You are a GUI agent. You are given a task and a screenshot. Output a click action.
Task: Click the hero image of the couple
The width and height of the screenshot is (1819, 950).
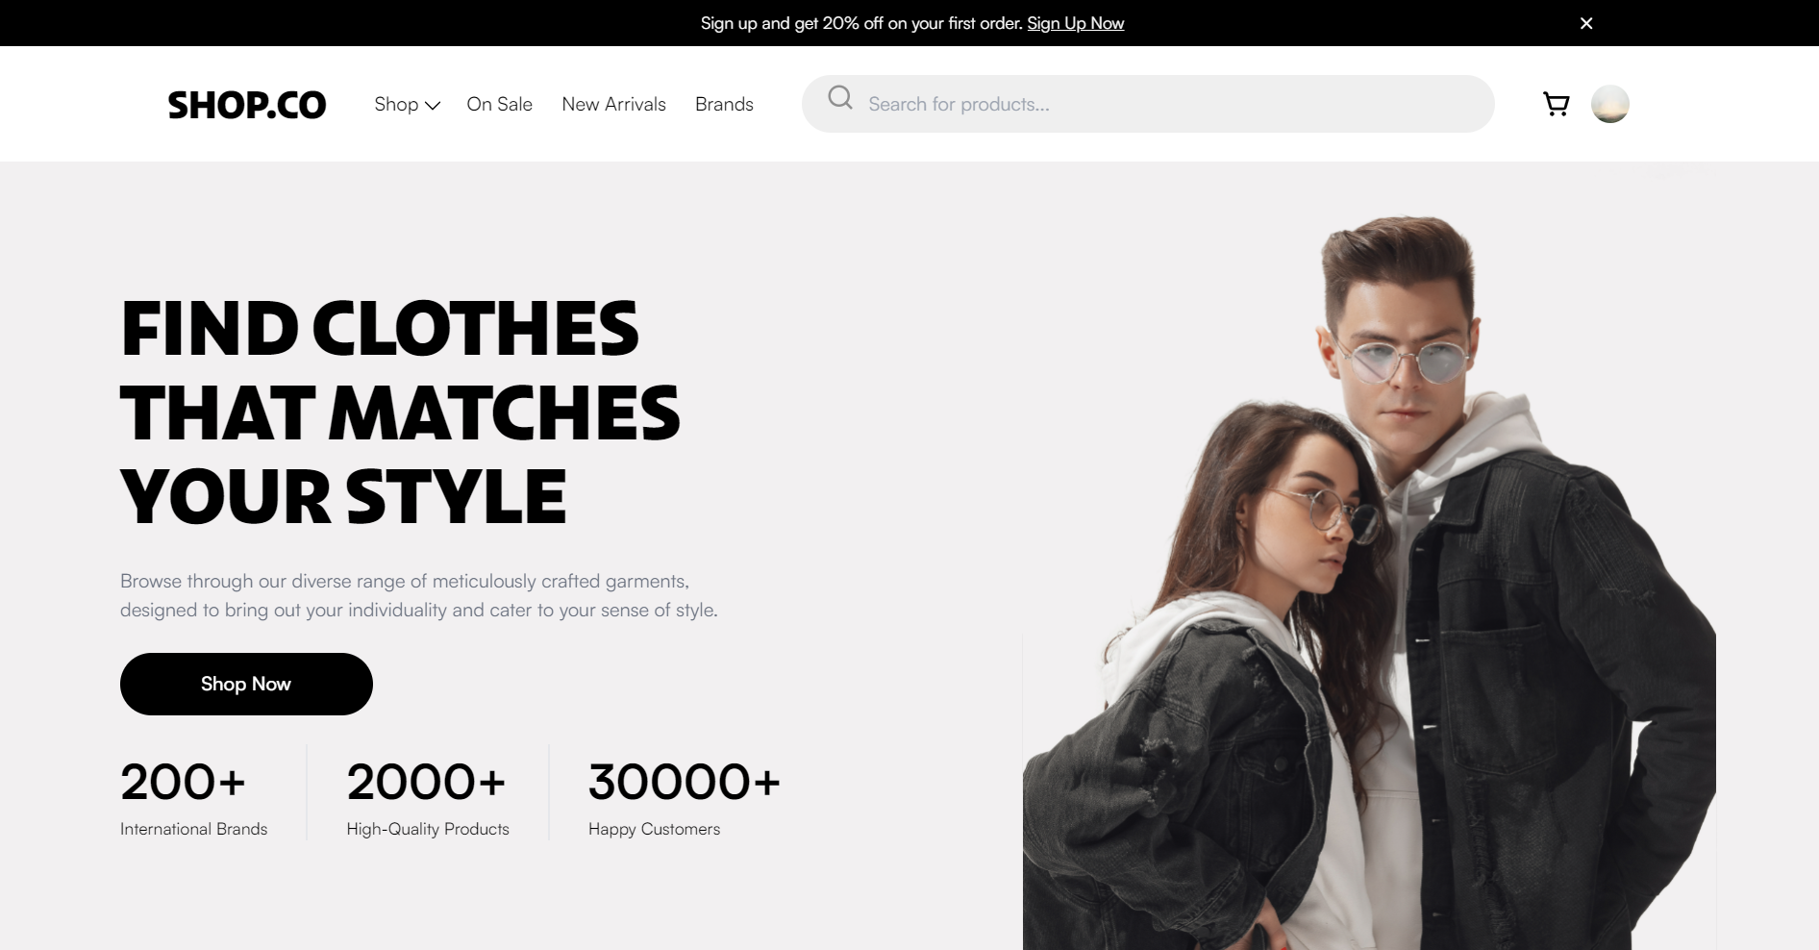click(1369, 583)
